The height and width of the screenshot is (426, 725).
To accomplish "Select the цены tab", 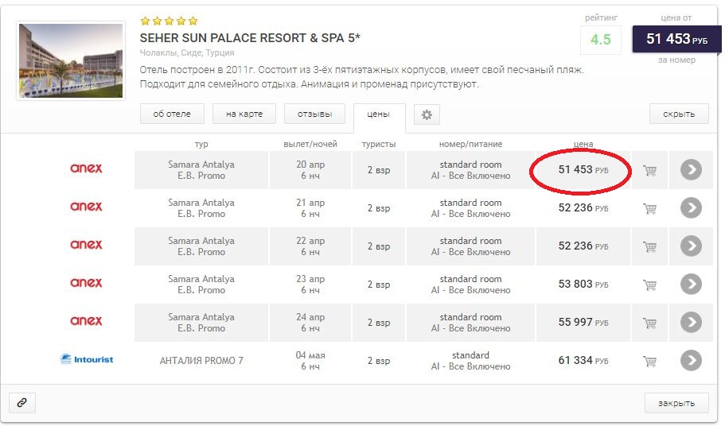I will click(x=379, y=114).
